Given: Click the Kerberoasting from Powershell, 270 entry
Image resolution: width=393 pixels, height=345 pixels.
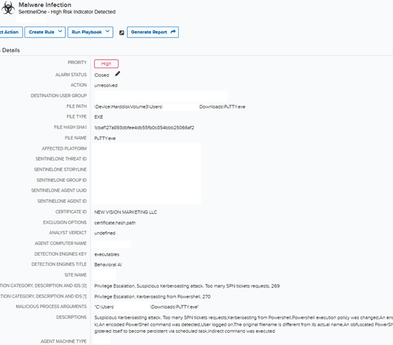Looking at the screenshot, I should [152, 297].
